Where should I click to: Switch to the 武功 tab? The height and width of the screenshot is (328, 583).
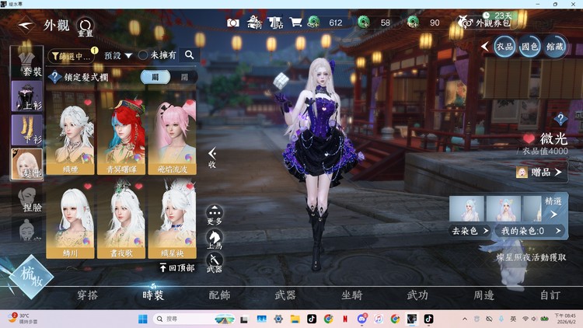point(417,295)
